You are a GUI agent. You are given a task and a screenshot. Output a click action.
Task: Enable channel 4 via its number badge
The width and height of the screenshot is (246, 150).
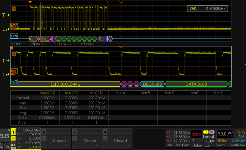[x=105, y=132]
